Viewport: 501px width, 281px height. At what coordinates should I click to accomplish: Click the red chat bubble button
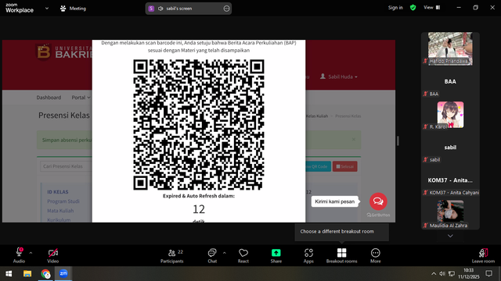coord(378,201)
